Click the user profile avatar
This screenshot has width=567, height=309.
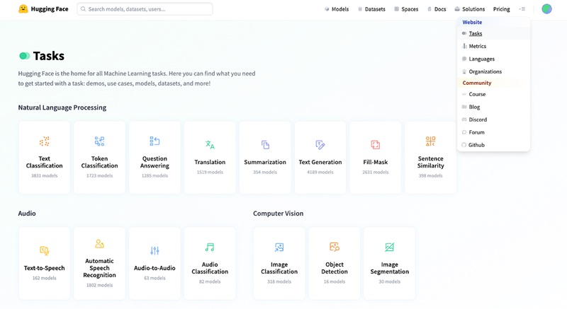click(546, 9)
